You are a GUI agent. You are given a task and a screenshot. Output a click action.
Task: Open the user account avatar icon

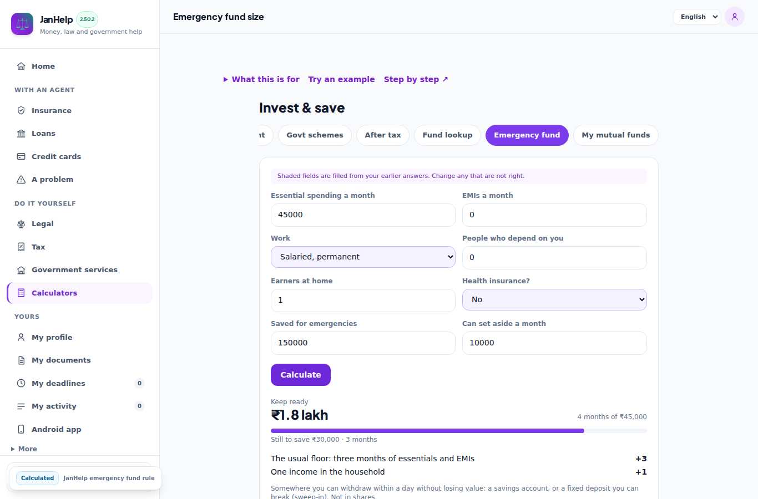click(735, 17)
